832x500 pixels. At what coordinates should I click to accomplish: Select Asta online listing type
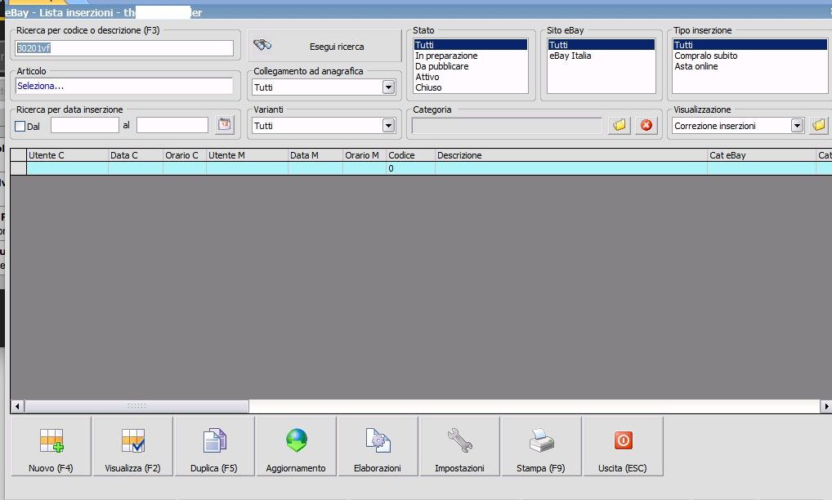point(749,66)
